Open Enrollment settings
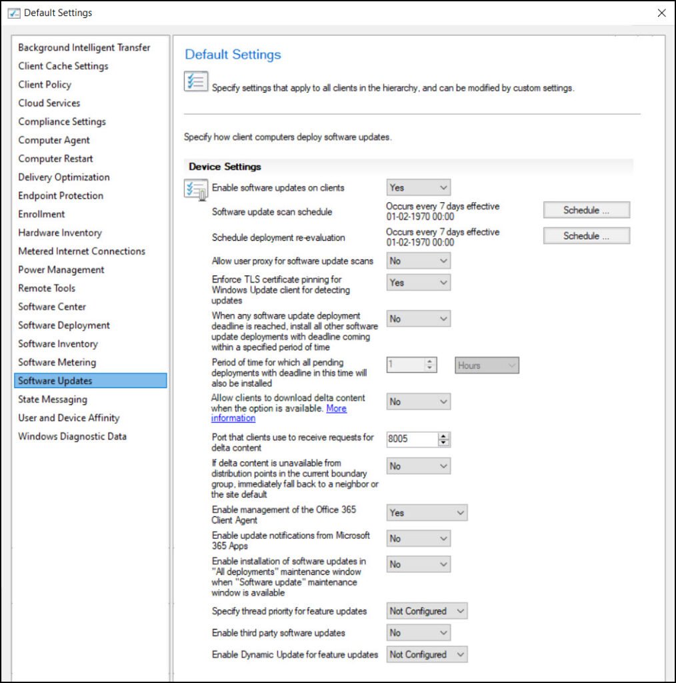The image size is (676, 683). coord(41,214)
